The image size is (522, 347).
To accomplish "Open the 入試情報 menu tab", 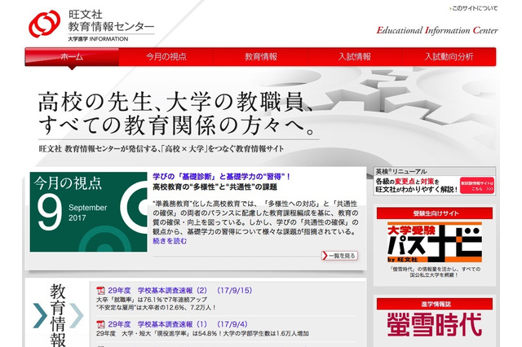I will click(355, 57).
